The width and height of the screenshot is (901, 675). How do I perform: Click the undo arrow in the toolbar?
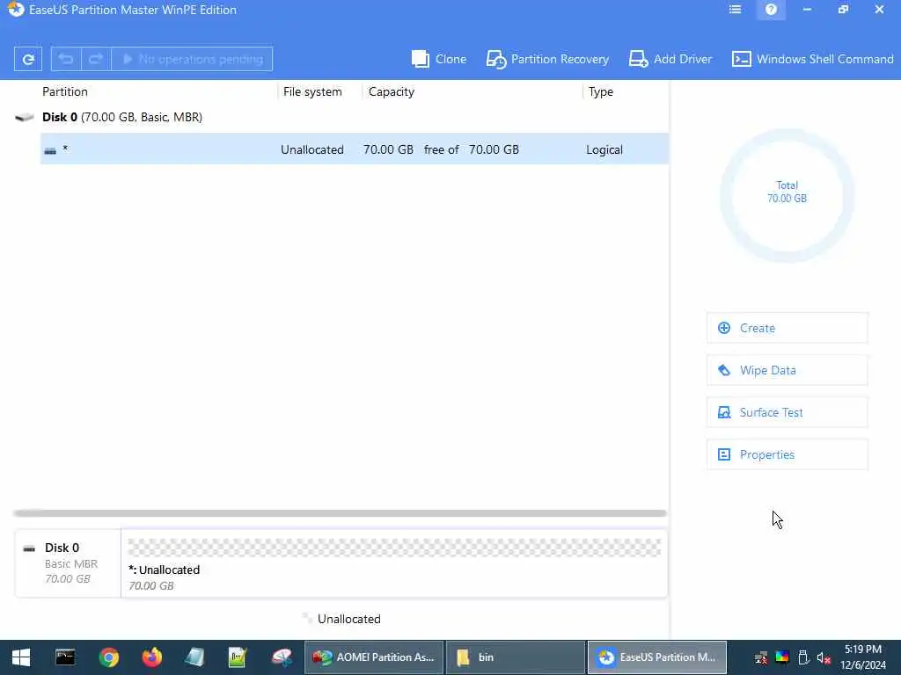[66, 59]
